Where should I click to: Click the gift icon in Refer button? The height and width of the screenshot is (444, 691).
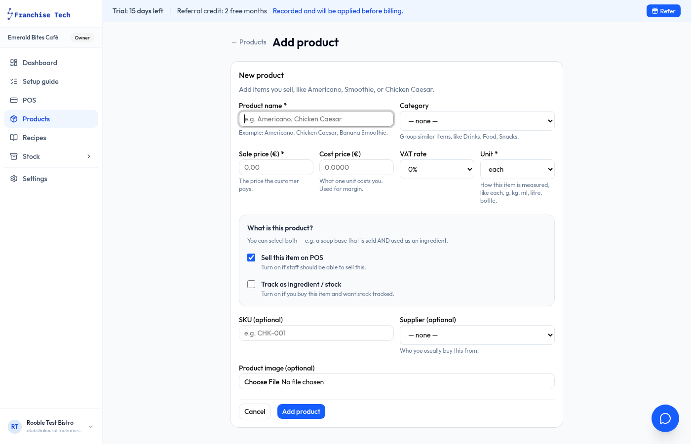pos(655,11)
